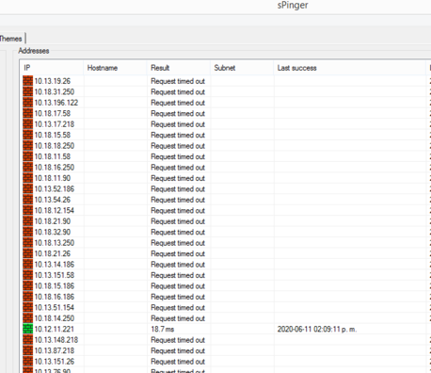Image resolution: width=431 pixels, height=373 pixels.
Task: Click the status icon for 10.18.21.26
Action: click(27, 253)
